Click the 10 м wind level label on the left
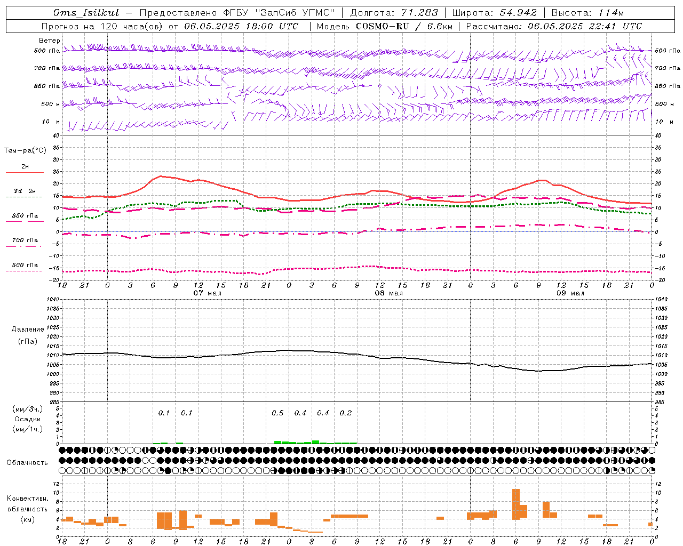This screenshot has width=683, height=546. pyautogui.click(x=51, y=122)
